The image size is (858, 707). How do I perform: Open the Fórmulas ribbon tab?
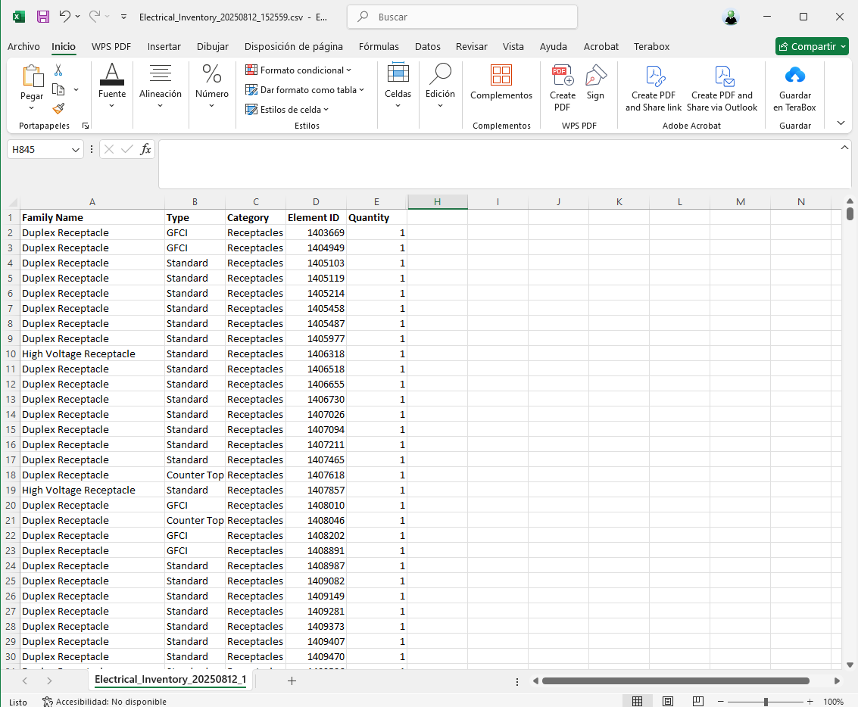coord(379,47)
